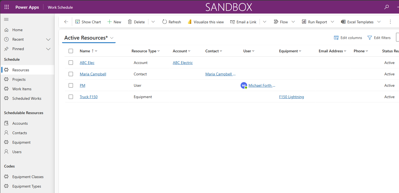The width and height of the screenshot is (399, 193).
Task: Click Email a Link
Action: pyautogui.click(x=243, y=22)
